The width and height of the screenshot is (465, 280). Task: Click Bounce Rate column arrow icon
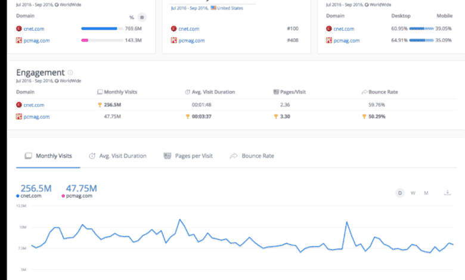click(364, 92)
